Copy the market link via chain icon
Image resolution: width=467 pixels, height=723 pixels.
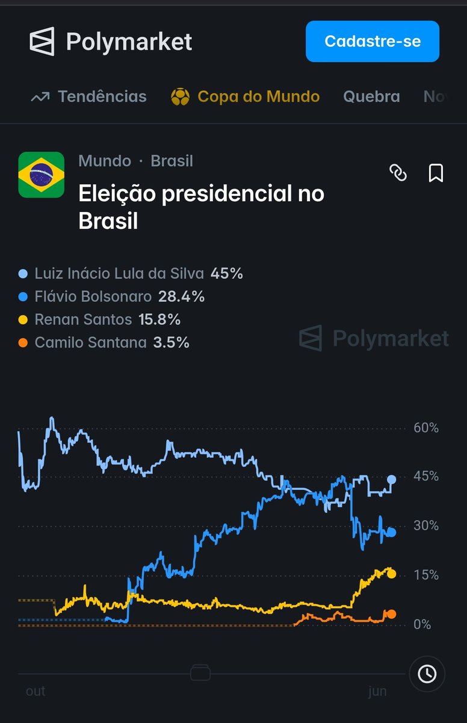tap(398, 174)
